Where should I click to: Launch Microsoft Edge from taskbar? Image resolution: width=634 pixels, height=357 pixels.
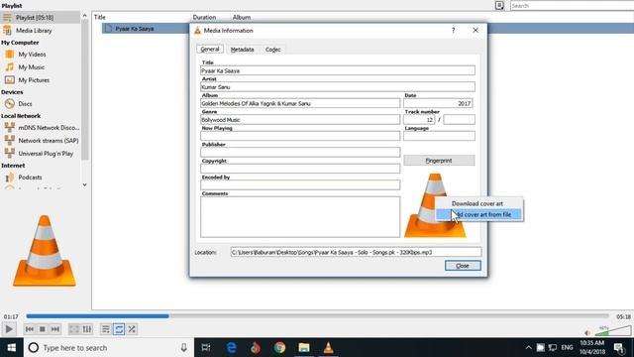click(x=231, y=348)
